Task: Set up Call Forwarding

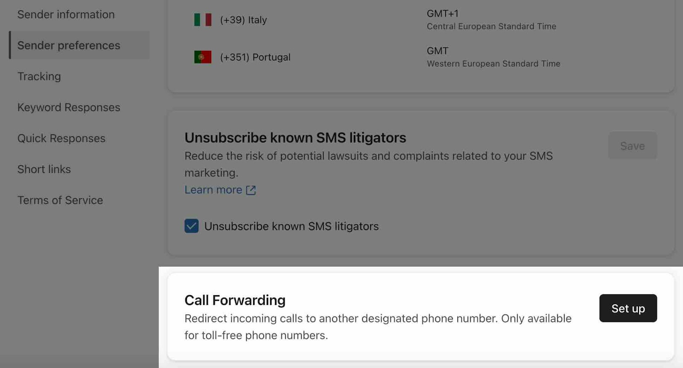Action: (628, 308)
